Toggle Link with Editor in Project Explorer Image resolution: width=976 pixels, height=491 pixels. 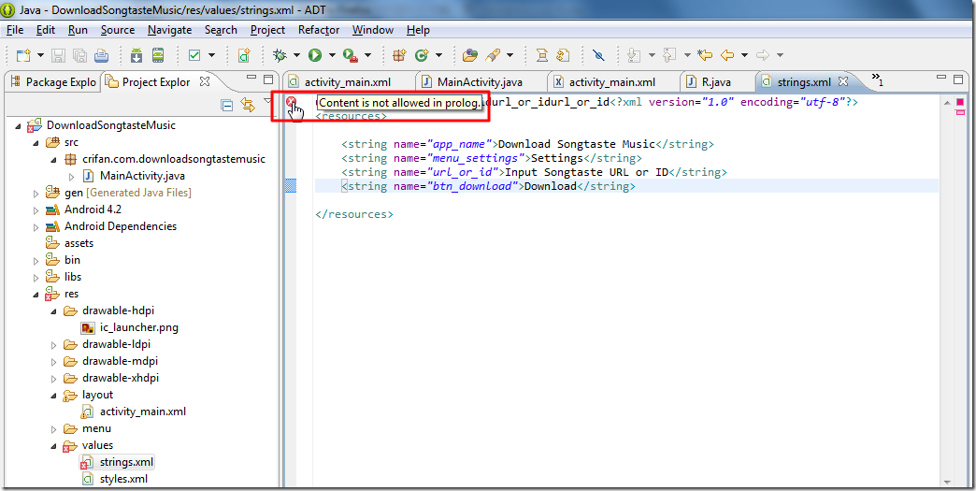pyautogui.click(x=248, y=105)
